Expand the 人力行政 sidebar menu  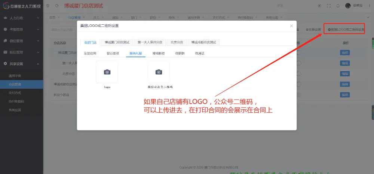point(21,18)
